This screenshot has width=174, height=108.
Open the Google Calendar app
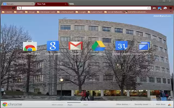(x=122, y=46)
